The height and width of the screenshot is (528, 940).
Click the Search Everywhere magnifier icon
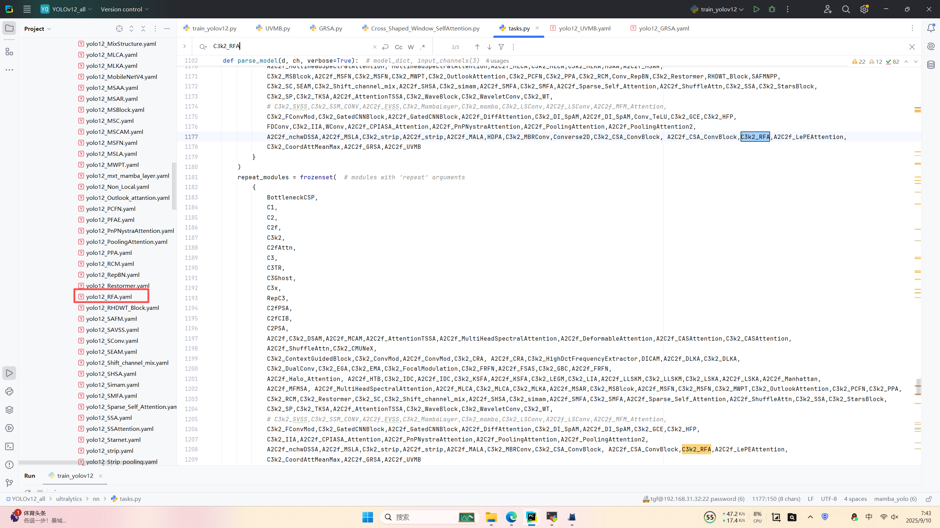(846, 9)
